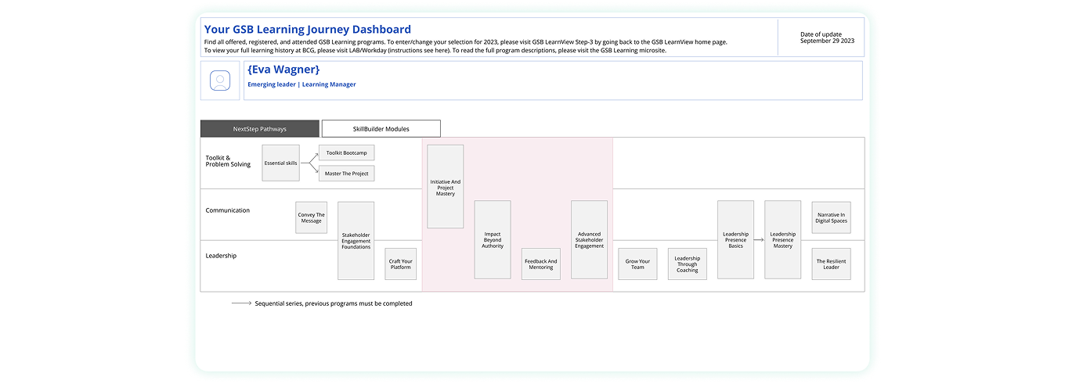Click the Impact Beyond Authority program
This screenshot has height=384, width=1065.
(x=493, y=239)
